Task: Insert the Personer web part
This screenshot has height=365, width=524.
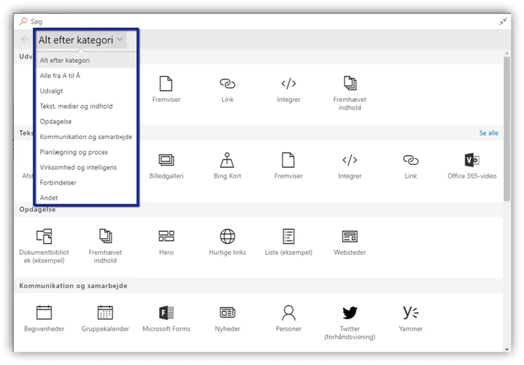Action: pos(289,319)
